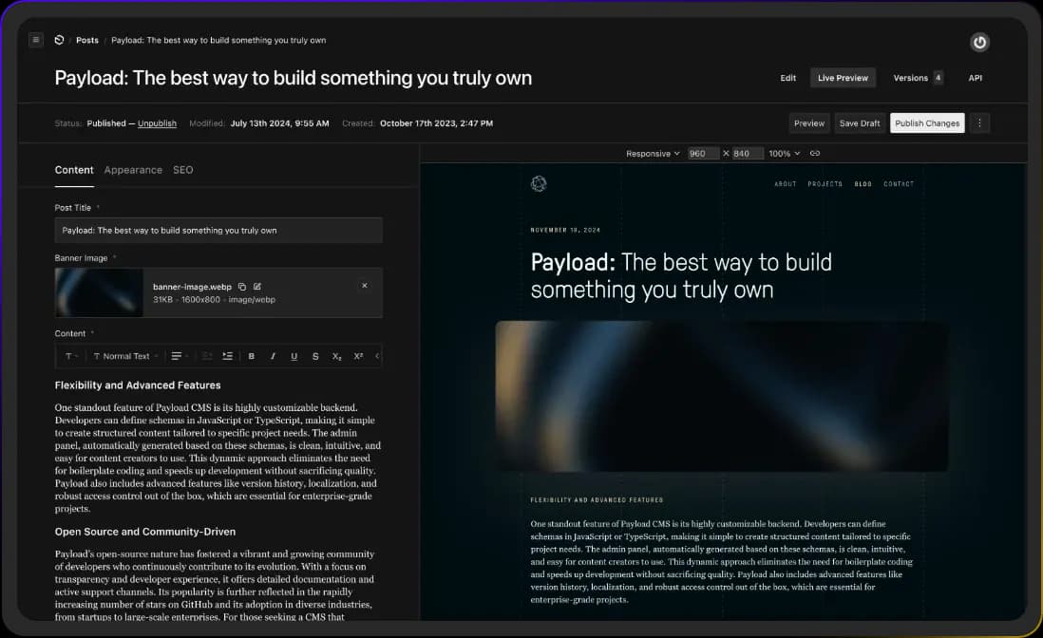Click the preview width field 960
The height and width of the screenshot is (638, 1043).
click(703, 154)
